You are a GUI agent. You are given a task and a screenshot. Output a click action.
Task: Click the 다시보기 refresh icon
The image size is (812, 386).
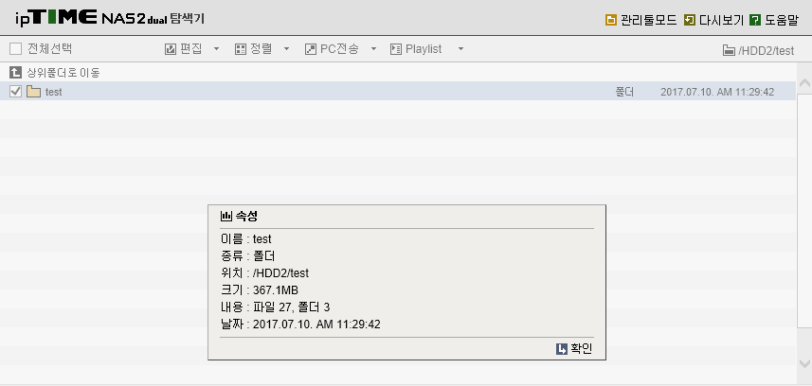point(689,20)
